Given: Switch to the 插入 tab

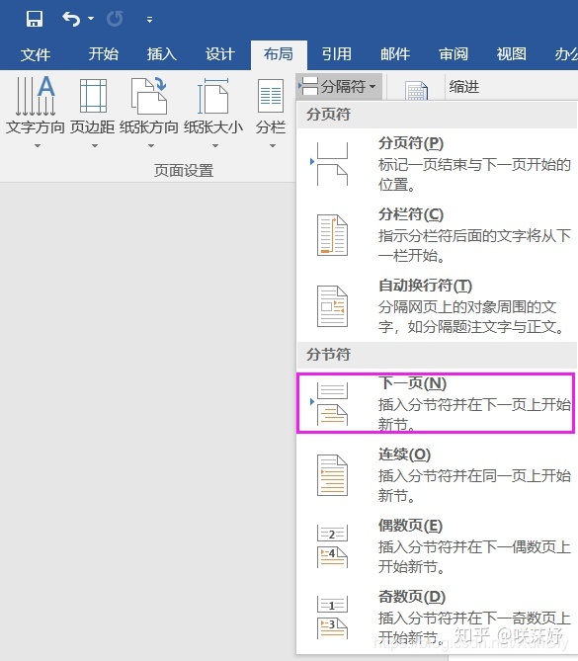Looking at the screenshot, I should tap(161, 54).
